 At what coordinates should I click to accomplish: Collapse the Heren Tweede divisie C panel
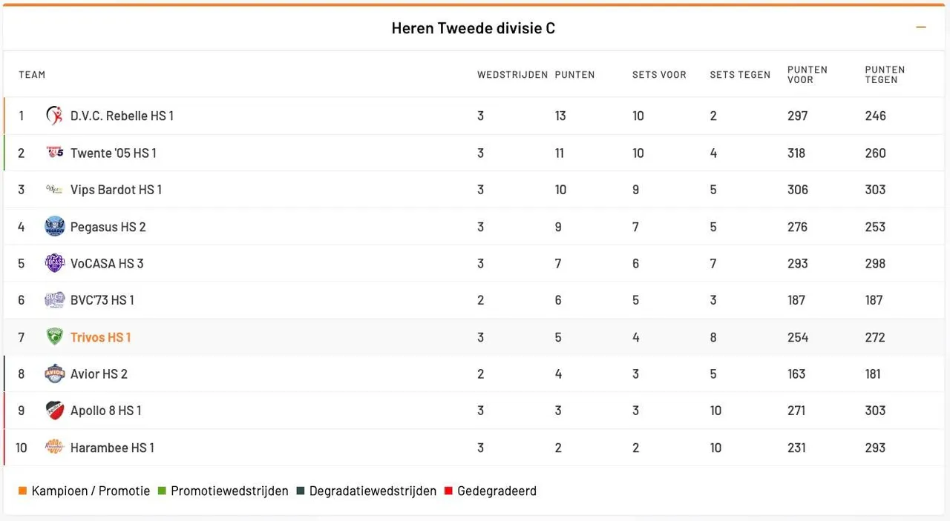921,27
